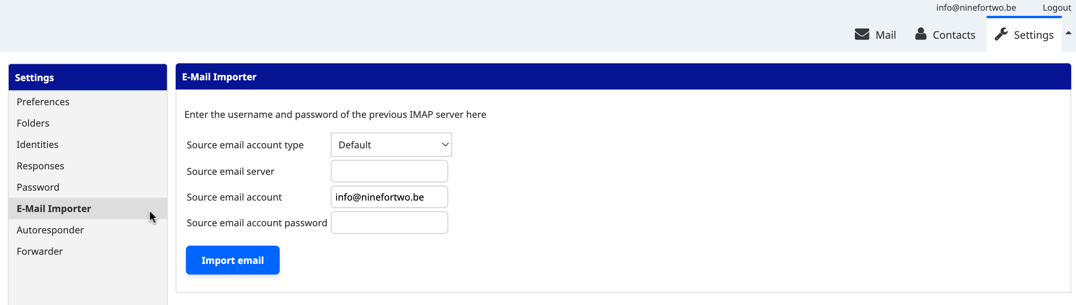This screenshot has width=1076, height=305.
Task: Click the dropdown chevron next to Default
Action: pos(445,144)
